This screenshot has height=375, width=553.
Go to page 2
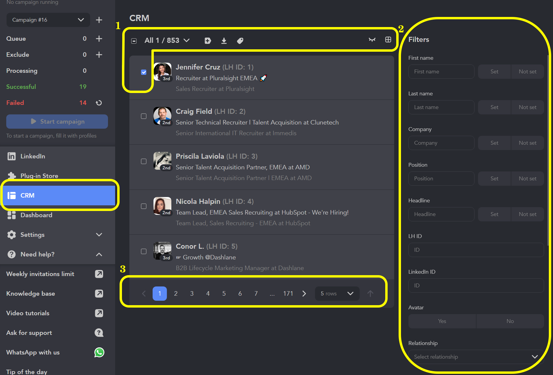point(176,294)
